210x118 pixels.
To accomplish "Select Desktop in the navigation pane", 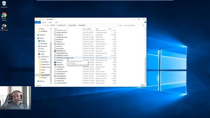I will [x=43, y=41].
